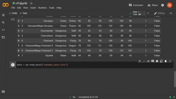
Task: Click the vertical scrollbar thumb
Action: [175, 79]
